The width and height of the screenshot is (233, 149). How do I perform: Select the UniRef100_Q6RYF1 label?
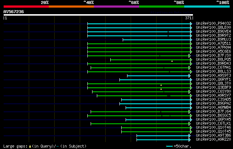(213, 80)
